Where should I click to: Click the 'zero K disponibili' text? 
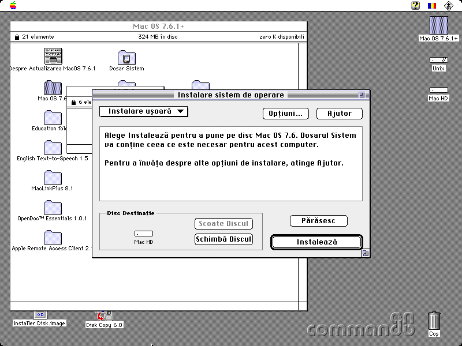pos(282,37)
